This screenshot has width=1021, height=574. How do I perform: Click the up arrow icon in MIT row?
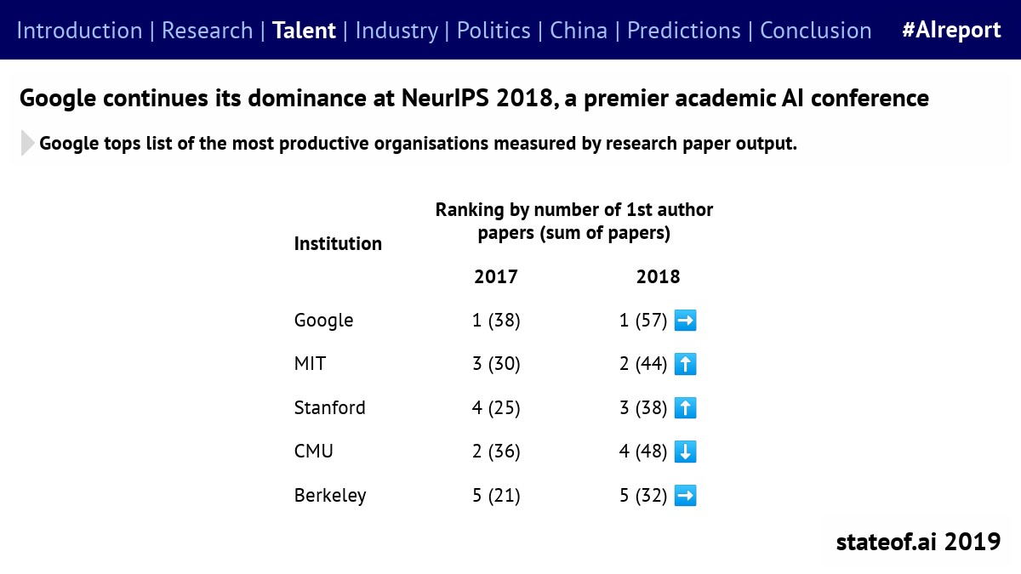pos(685,365)
